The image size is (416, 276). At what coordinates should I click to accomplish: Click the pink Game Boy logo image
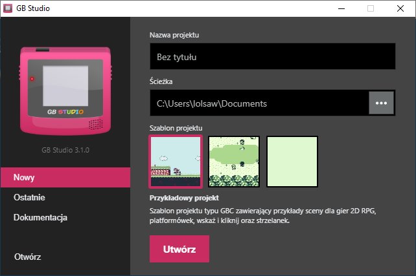coord(65,90)
